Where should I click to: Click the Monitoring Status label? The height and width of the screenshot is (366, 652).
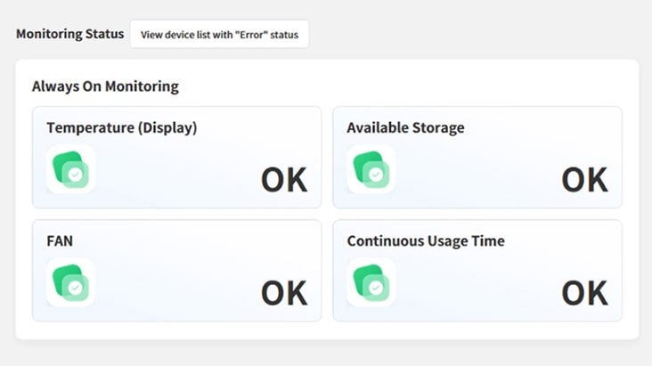tap(69, 35)
